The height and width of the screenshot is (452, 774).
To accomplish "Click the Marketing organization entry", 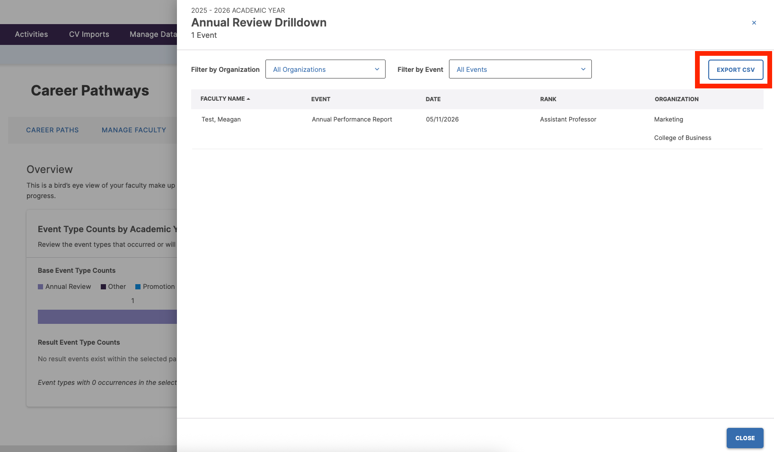I will point(668,119).
